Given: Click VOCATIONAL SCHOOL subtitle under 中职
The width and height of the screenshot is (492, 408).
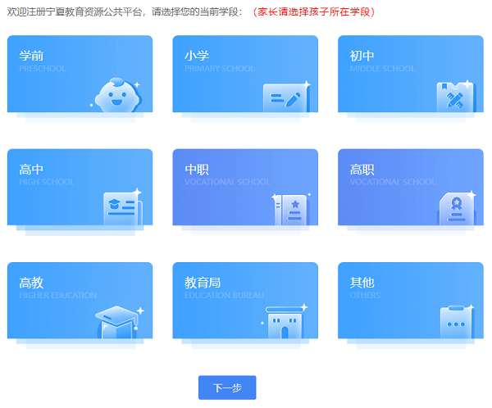Looking at the screenshot, I should coord(227,182).
